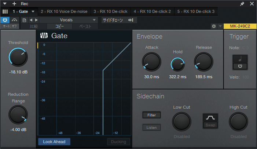Click the Threshold knob

pos(18,57)
